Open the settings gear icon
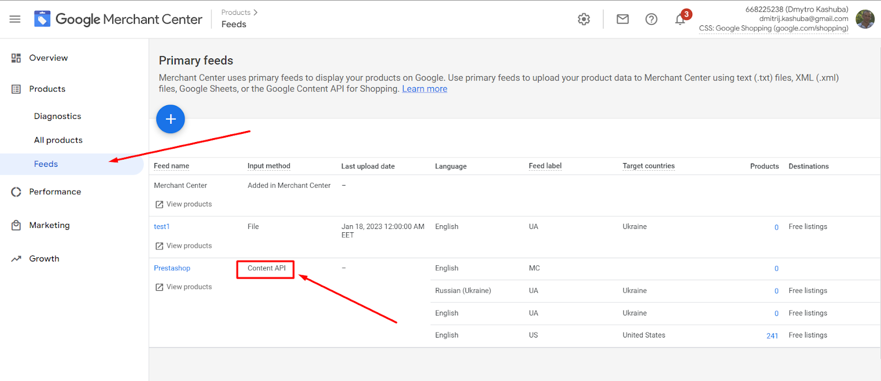Screen dimensions: 881x381 click(x=584, y=19)
